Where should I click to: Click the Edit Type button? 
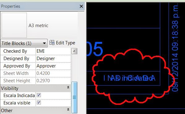tap(62, 43)
